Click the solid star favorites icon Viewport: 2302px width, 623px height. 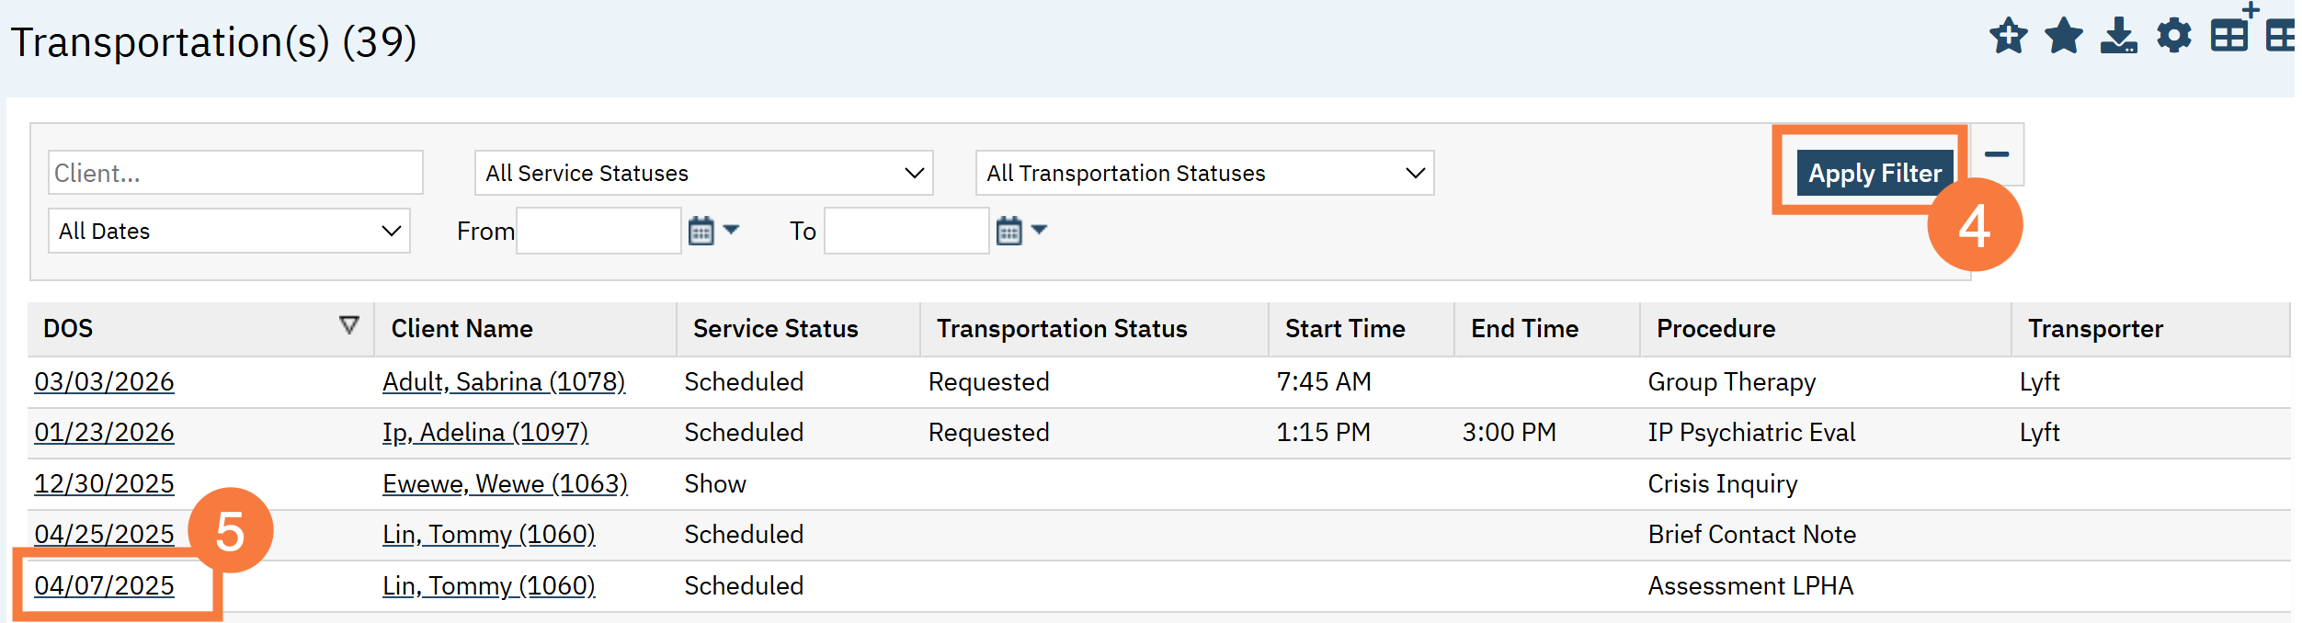2064,37
